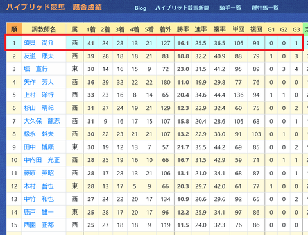Sort by 2着 column header
The image size is (308, 235).
pyautogui.click(x=105, y=29)
